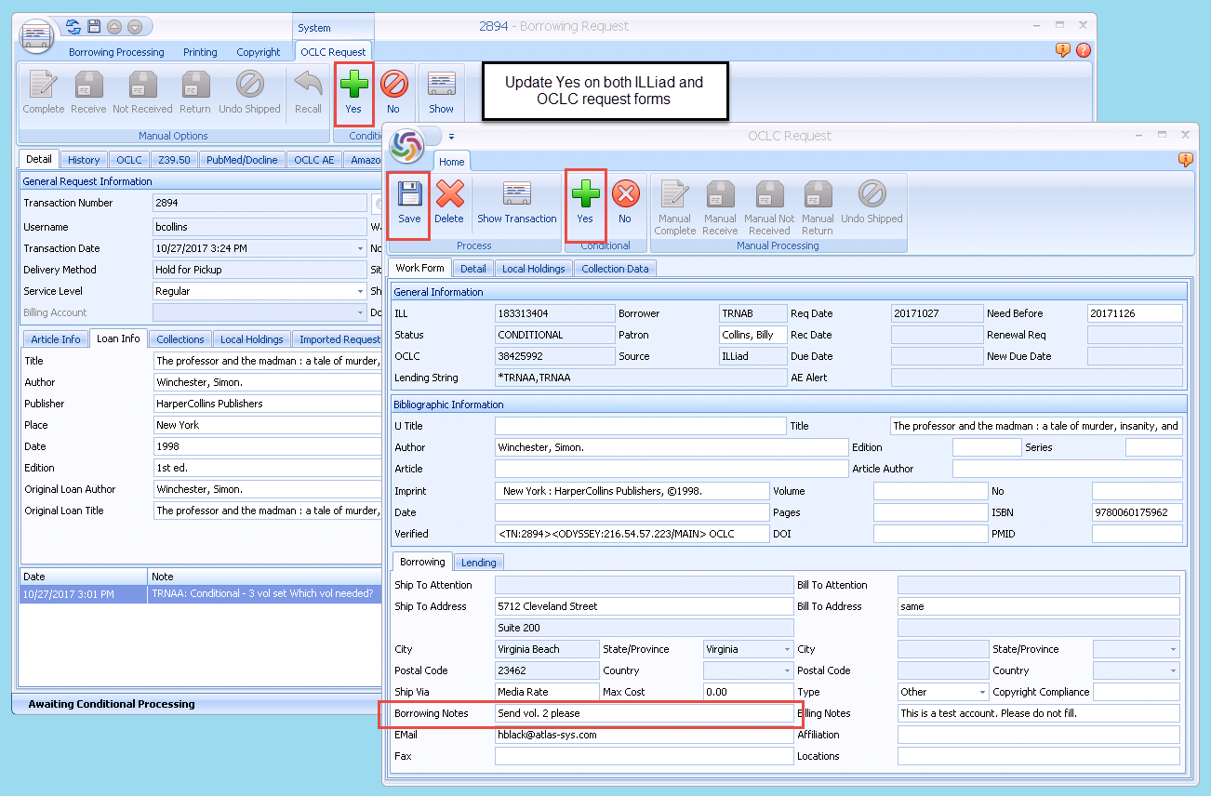Switch to the Lending tab
The height and width of the screenshot is (796, 1211).
pyautogui.click(x=478, y=562)
